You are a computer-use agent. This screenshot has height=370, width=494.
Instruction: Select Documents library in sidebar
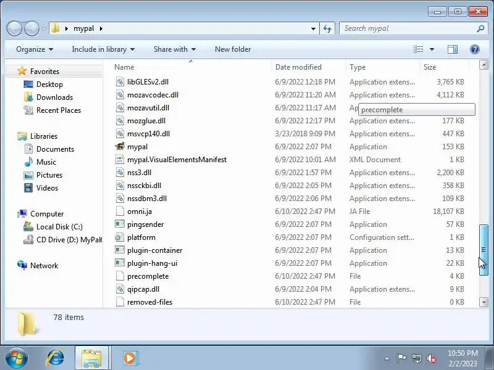55,149
